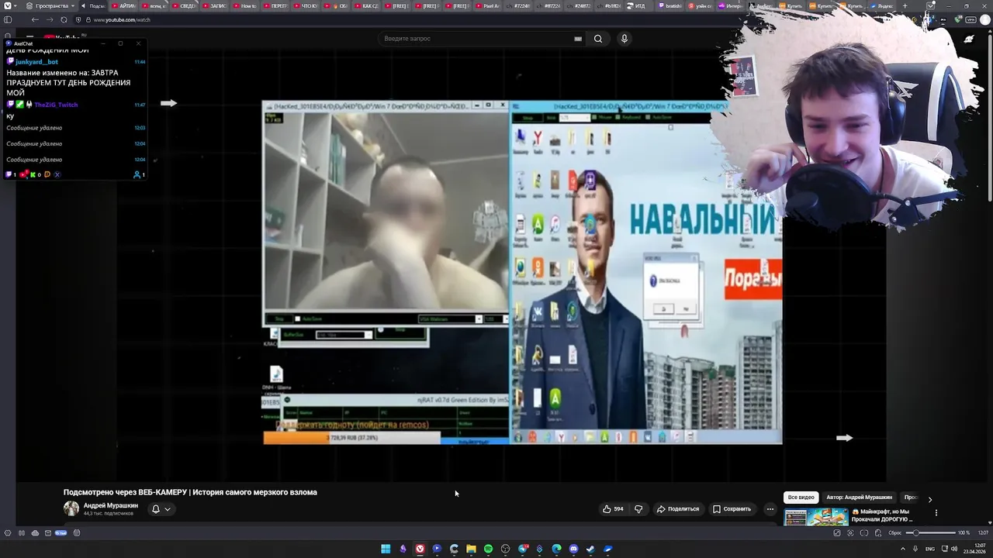Click the Twitch counter icon in AxelChat footer

pos(9,174)
